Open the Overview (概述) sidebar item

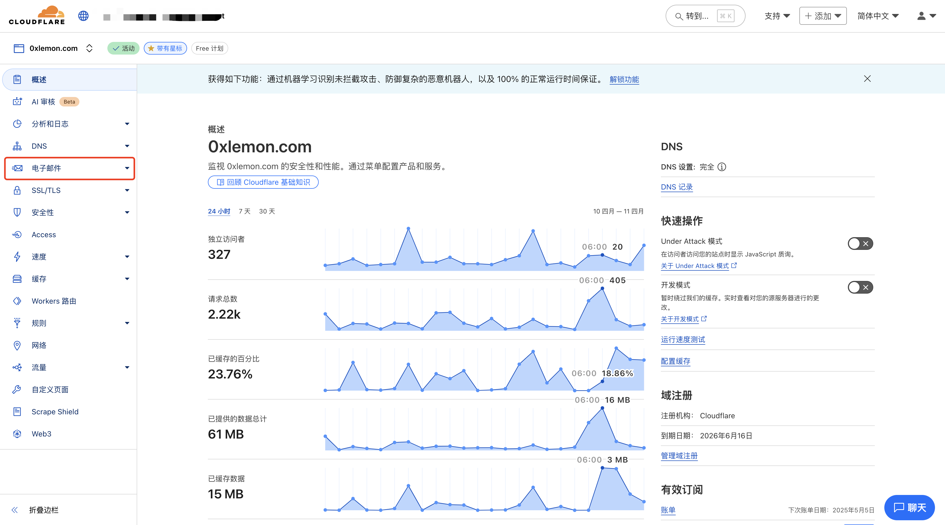pyautogui.click(x=70, y=80)
